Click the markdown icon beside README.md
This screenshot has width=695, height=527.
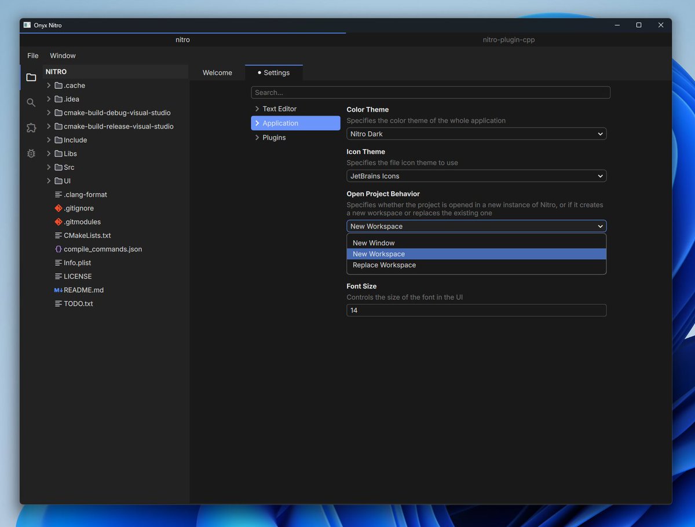pos(58,290)
